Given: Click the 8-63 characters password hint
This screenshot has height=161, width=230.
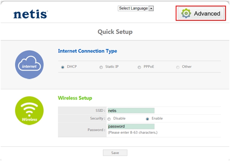Looking at the screenshot, I should coord(133,132).
